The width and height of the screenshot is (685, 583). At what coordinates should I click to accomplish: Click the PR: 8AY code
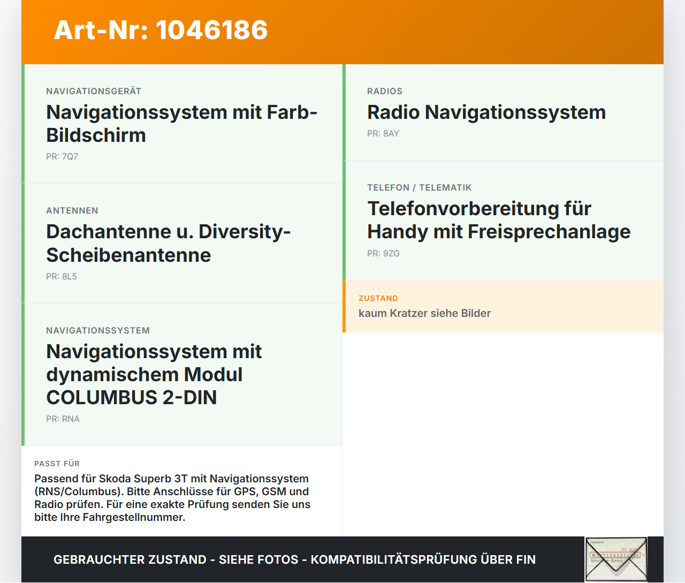pos(383,133)
